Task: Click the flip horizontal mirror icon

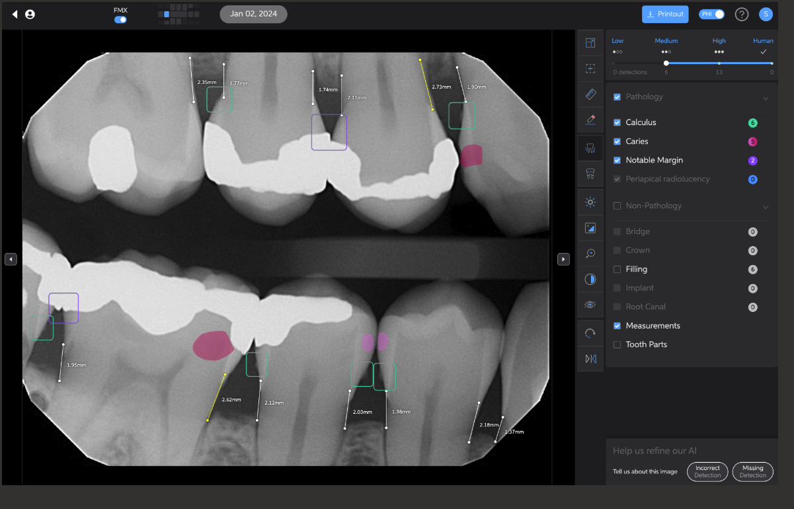Action: click(x=590, y=358)
